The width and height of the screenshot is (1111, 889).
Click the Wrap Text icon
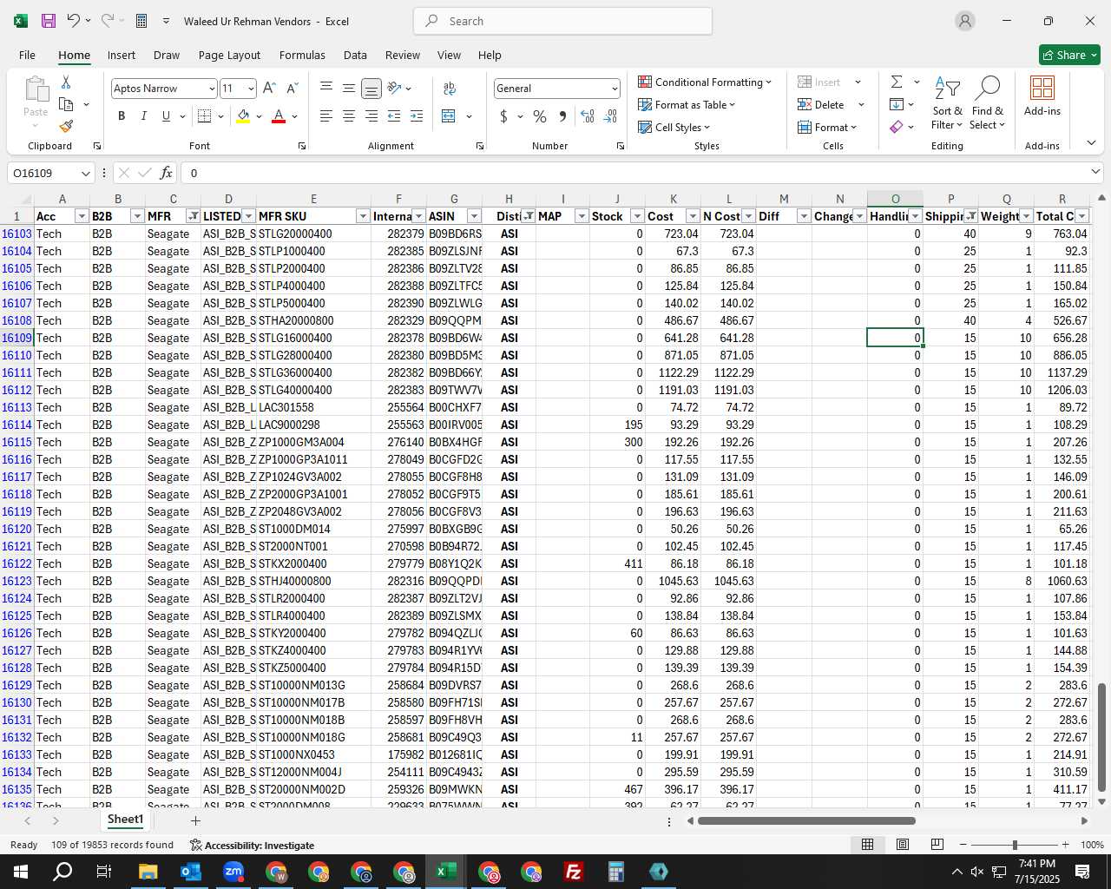point(450,88)
